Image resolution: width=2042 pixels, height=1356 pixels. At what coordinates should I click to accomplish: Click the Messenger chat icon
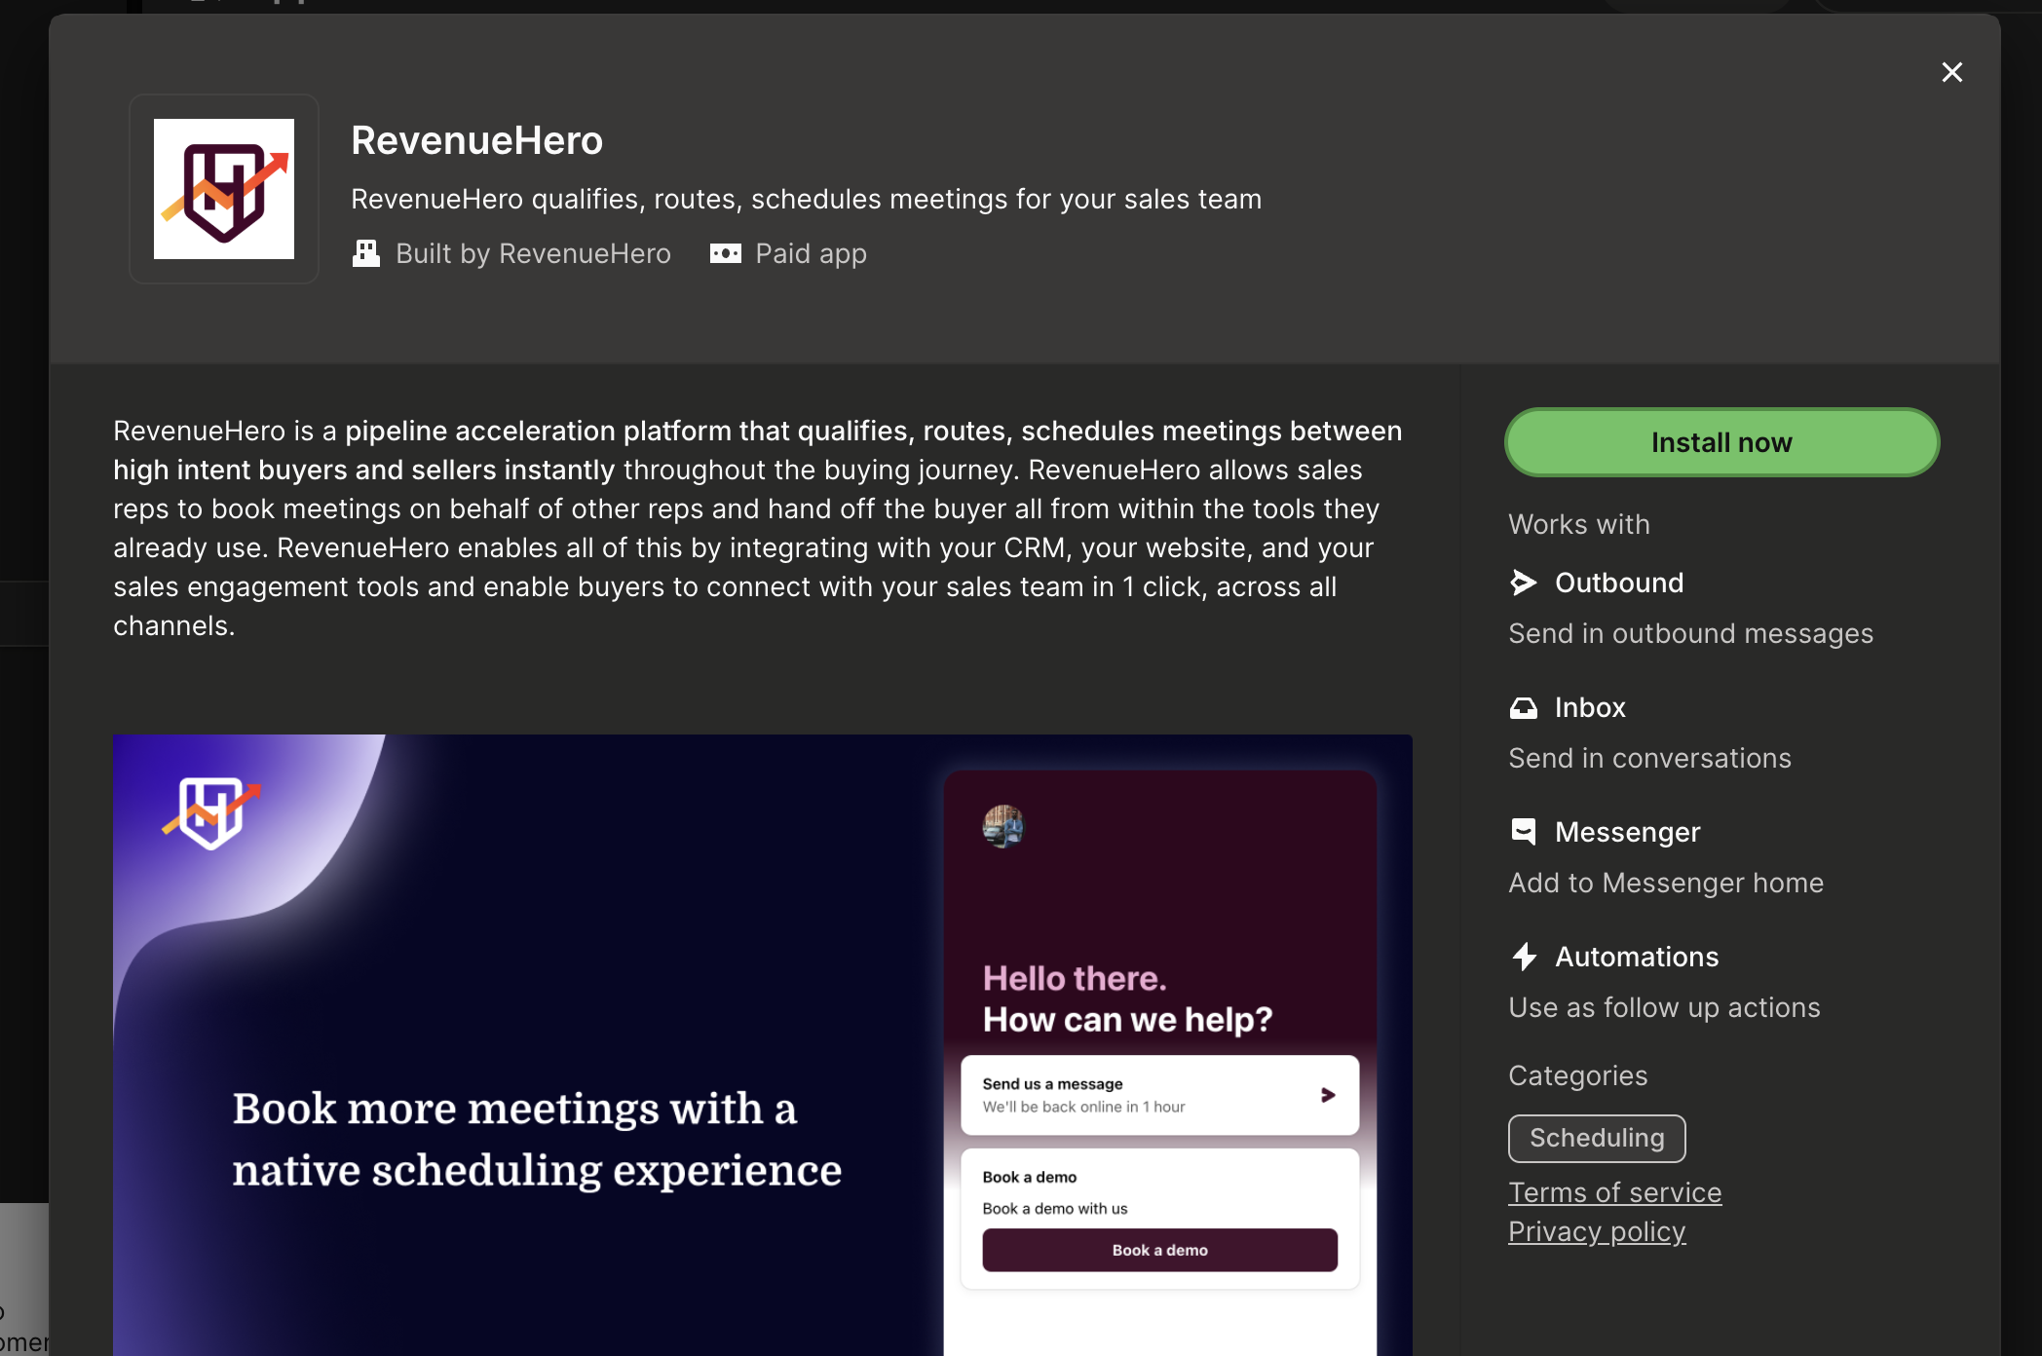1524,832
